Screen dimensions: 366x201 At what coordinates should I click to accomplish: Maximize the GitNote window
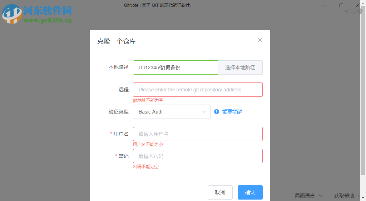point(341,5)
